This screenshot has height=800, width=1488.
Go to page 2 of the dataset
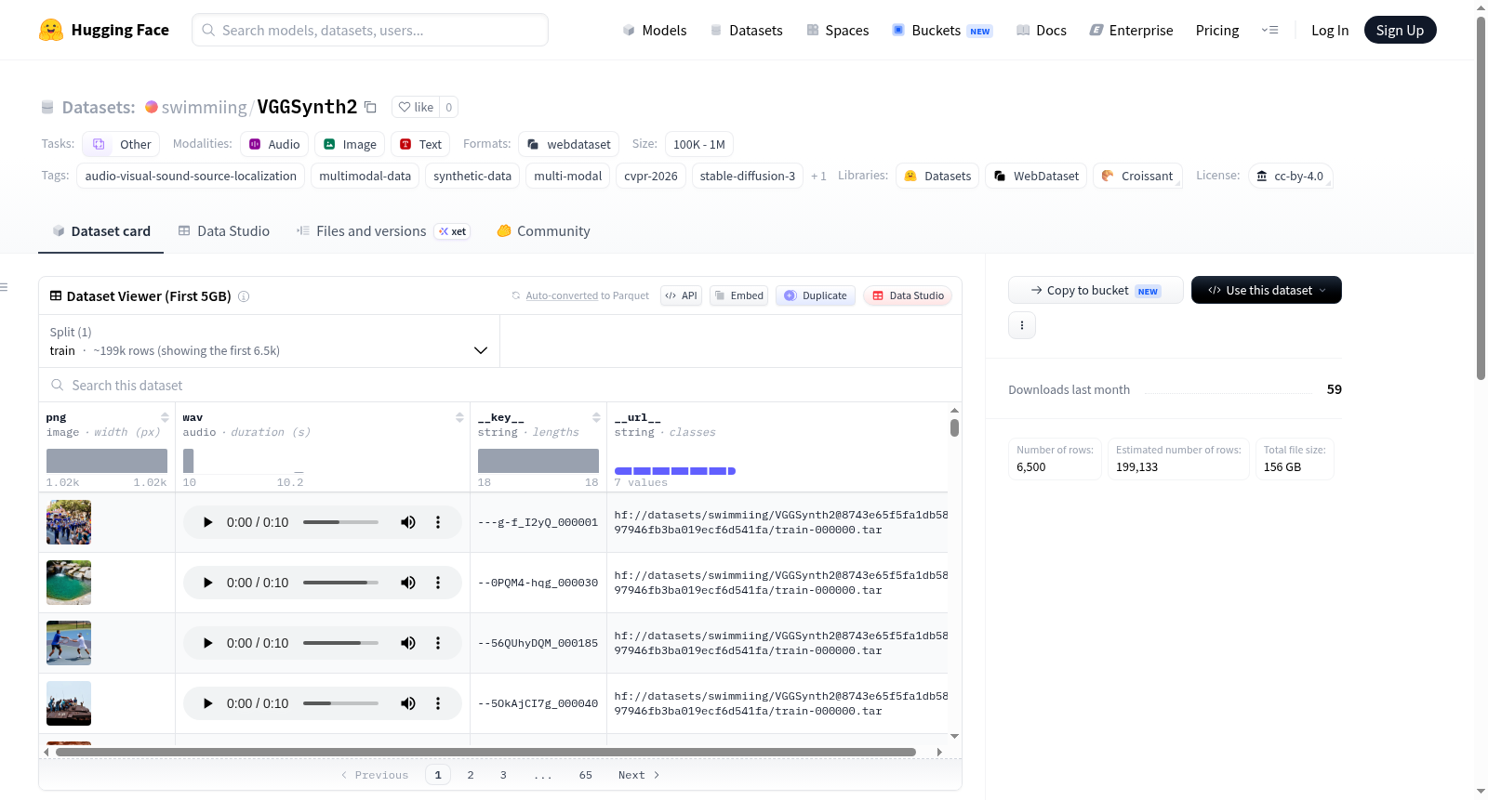(471, 775)
